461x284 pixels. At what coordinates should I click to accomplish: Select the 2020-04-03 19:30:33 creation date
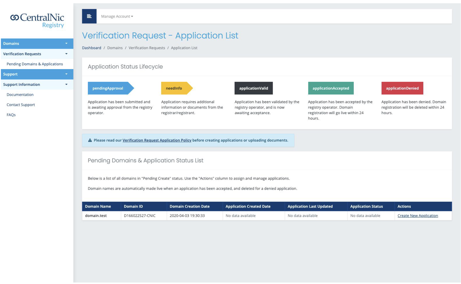(187, 216)
